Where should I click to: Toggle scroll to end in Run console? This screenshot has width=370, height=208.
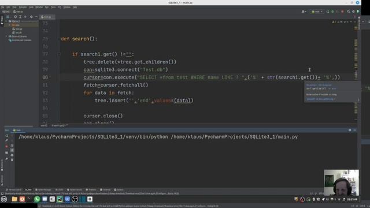pos(12,150)
